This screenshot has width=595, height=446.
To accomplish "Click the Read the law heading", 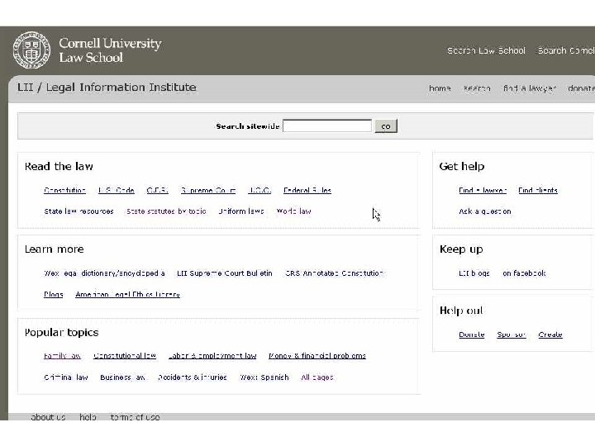I will [x=59, y=166].
